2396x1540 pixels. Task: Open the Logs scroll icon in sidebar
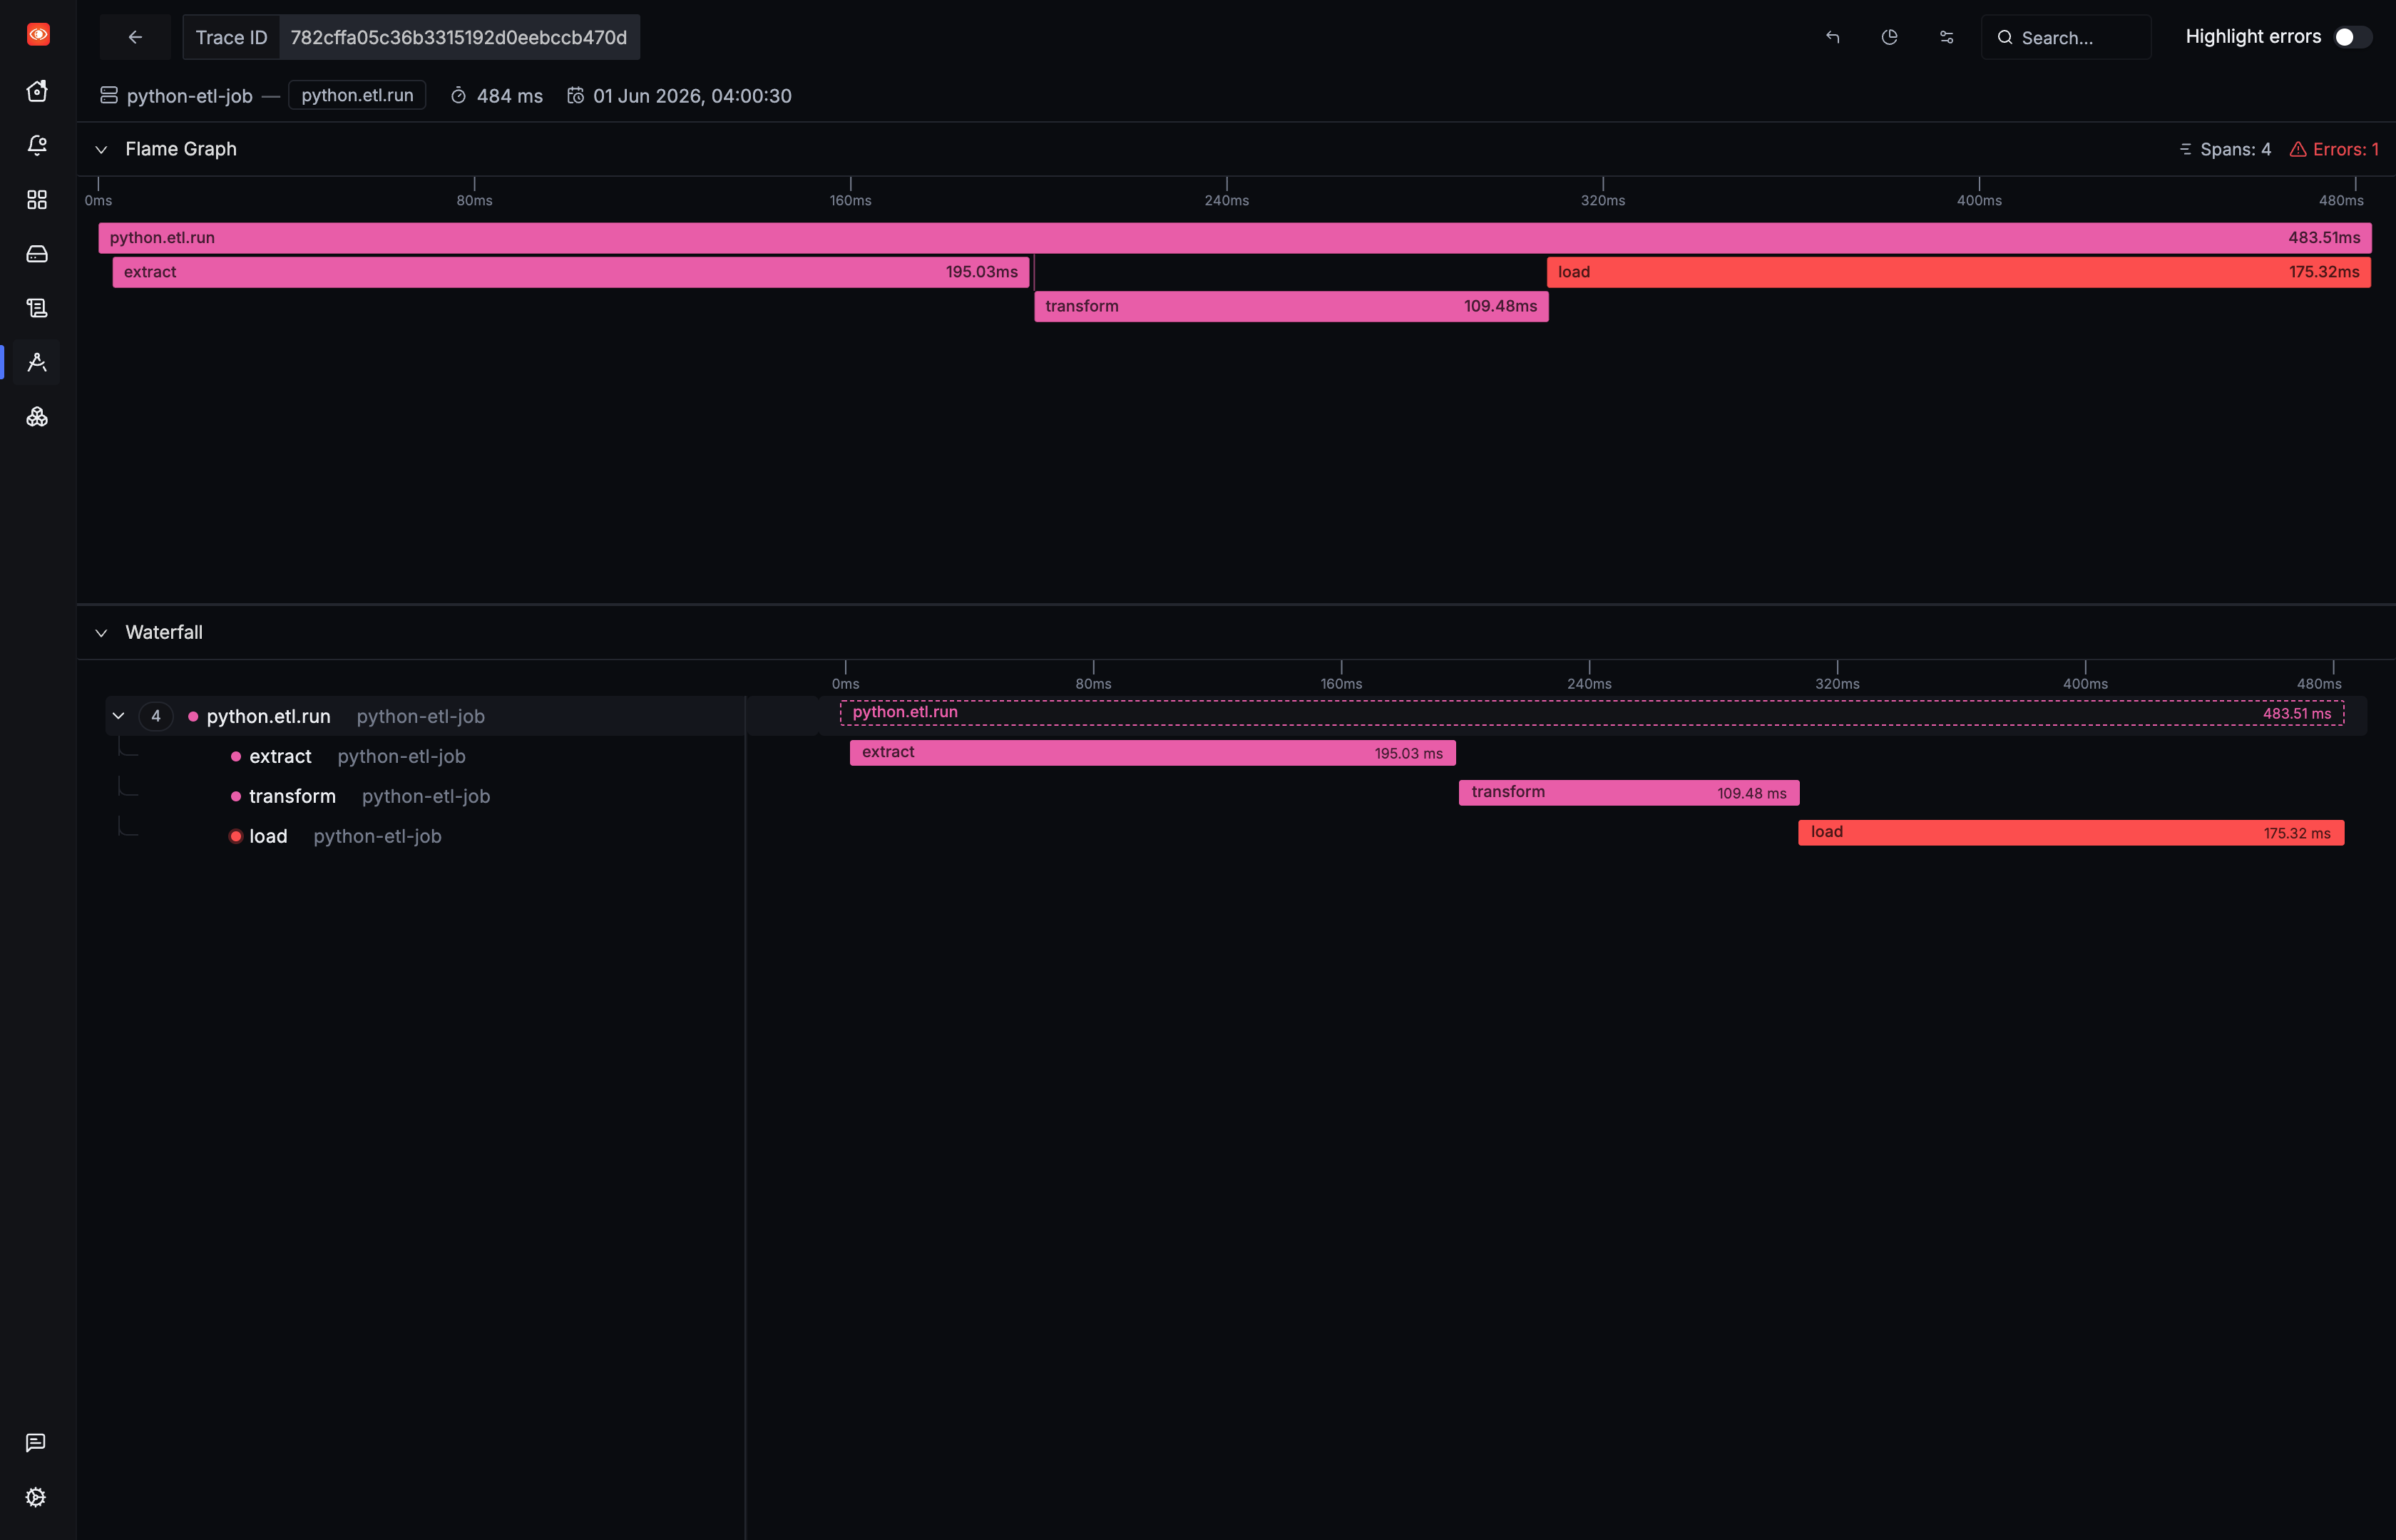[x=37, y=308]
